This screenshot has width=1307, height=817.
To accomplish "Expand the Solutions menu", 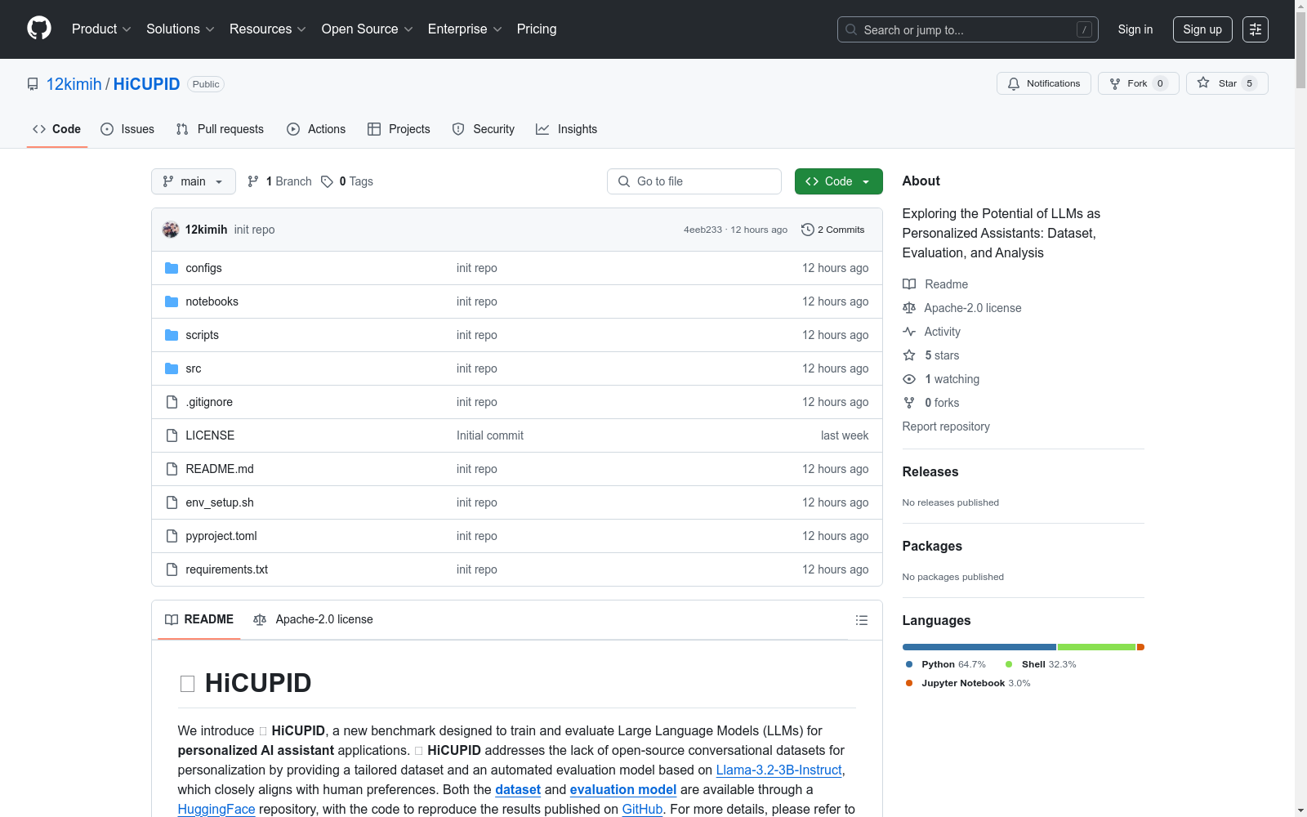I will (x=181, y=29).
